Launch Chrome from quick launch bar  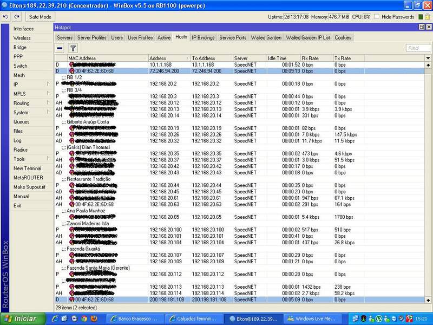[x=84, y=318]
